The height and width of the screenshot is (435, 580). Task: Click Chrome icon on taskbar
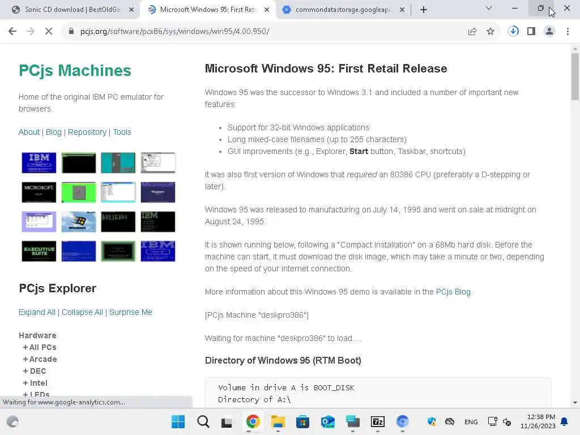point(253,421)
